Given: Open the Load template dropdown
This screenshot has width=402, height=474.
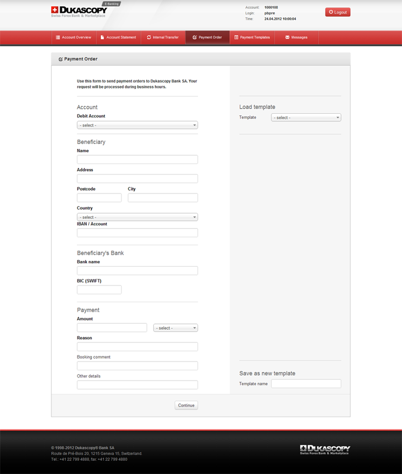Looking at the screenshot, I should 306,118.
